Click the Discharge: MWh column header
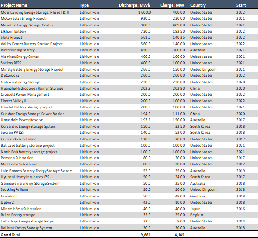The height and width of the screenshot is (238, 258). click(x=134, y=5)
